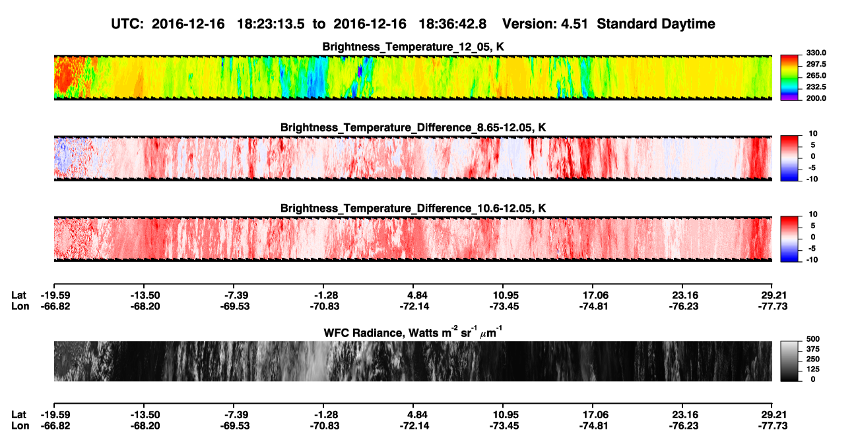
Task: Click longitude -68.20 on axis beneath WFC Radiance image
Action: (144, 425)
